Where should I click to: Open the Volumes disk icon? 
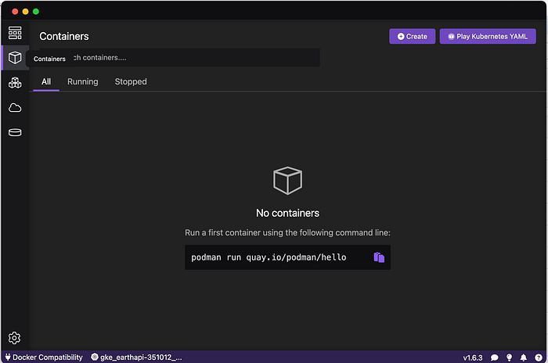pos(15,132)
